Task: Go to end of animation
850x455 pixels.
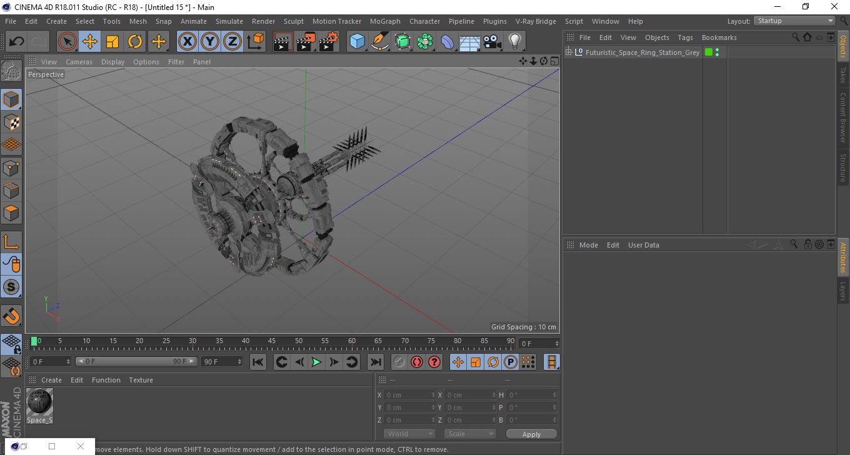Action: tap(375, 362)
